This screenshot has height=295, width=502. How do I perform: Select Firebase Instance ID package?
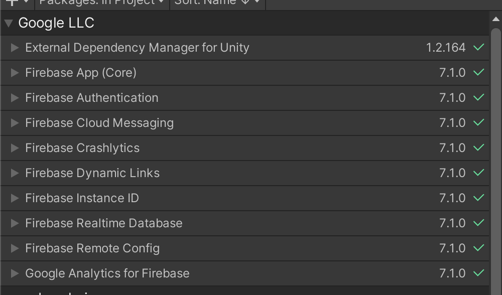coord(244,198)
